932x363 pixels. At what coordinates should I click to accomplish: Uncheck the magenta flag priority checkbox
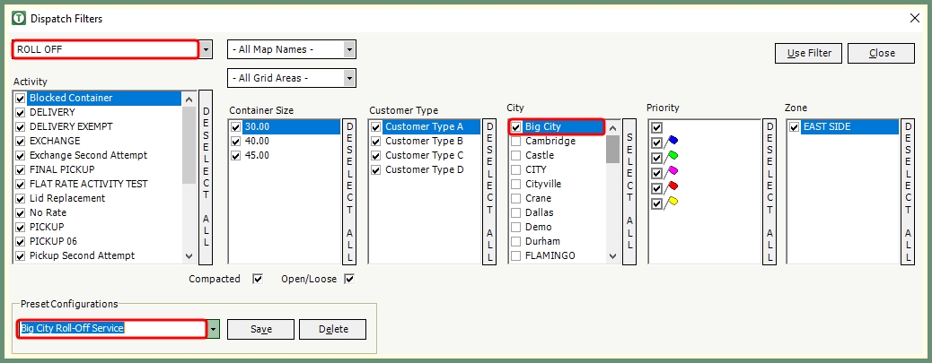(656, 173)
